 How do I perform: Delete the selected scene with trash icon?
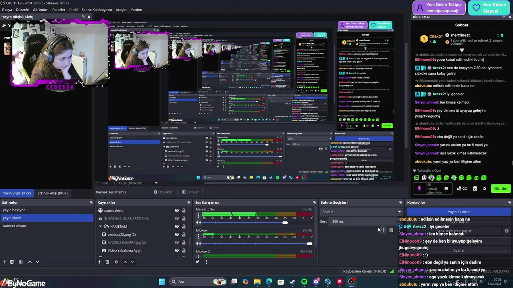tap(12, 262)
